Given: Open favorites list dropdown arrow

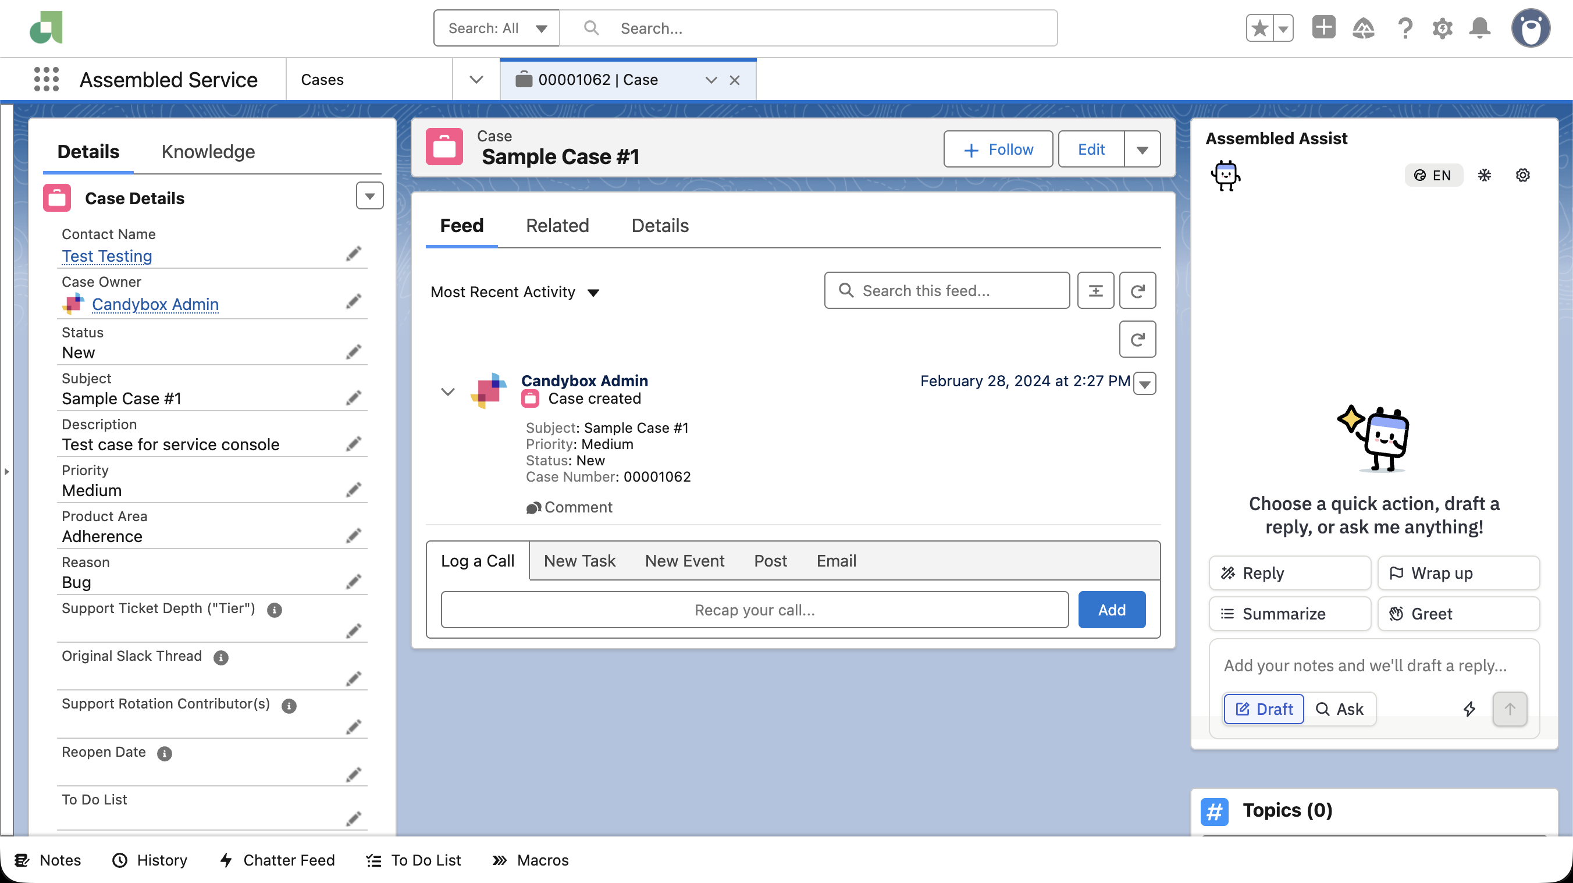Looking at the screenshot, I should [x=1283, y=28].
